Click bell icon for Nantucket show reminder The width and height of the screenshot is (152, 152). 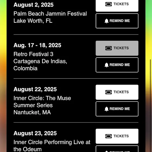point(106,109)
